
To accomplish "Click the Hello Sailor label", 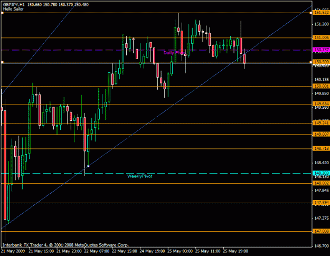I will coord(13,9).
